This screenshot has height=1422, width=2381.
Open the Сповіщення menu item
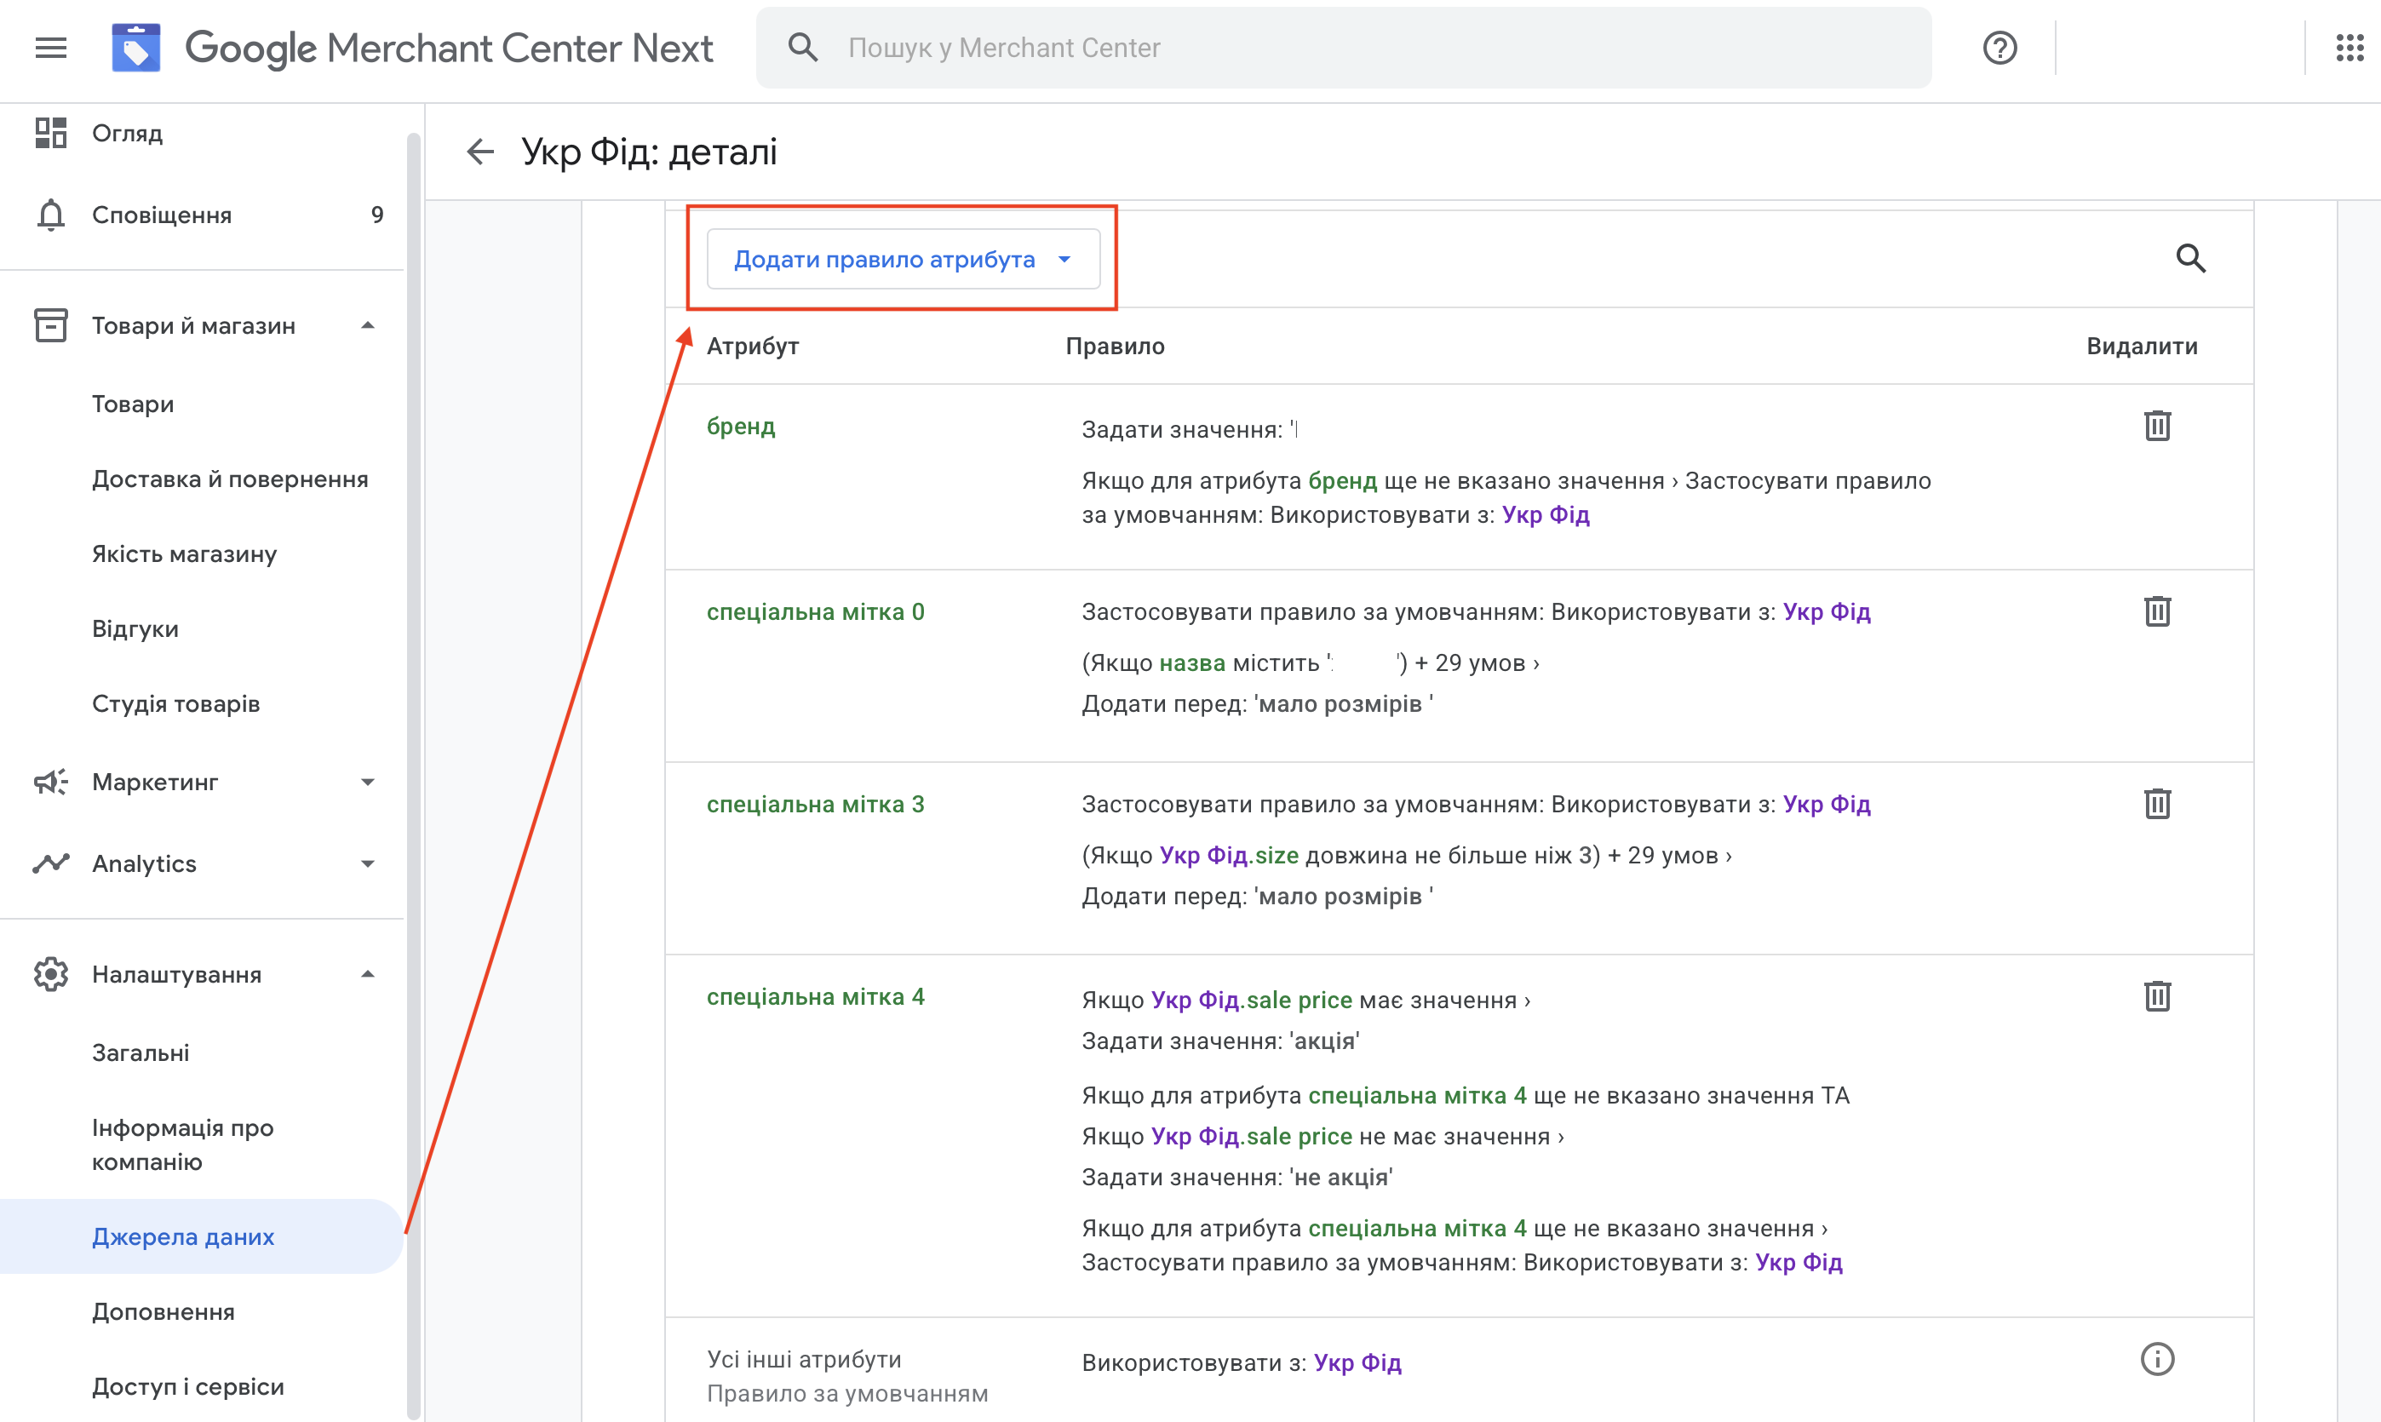click(x=162, y=215)
